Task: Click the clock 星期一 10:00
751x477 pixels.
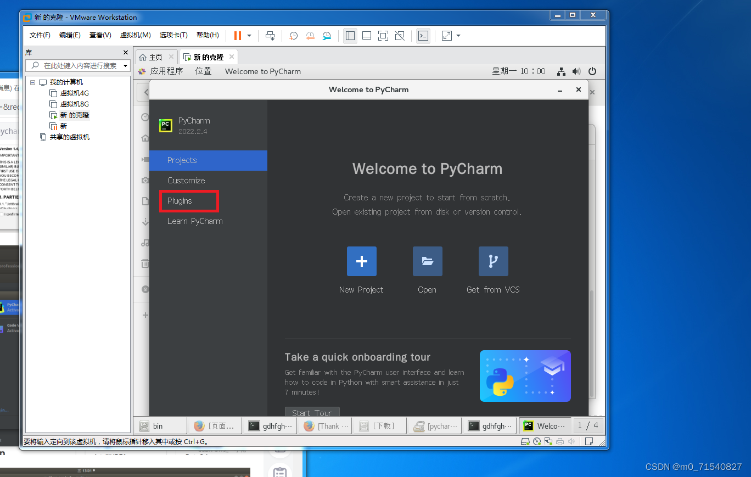Action: [x=519, y=71]
